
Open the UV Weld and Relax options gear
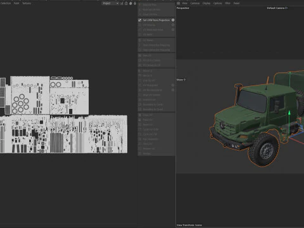coord(173,30)
